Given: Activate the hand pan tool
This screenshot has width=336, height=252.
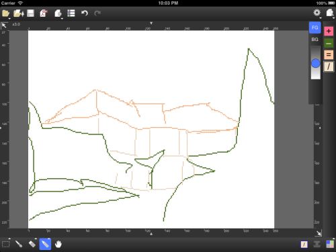Looking at the screenshot, I should click(x=58, y=244).
